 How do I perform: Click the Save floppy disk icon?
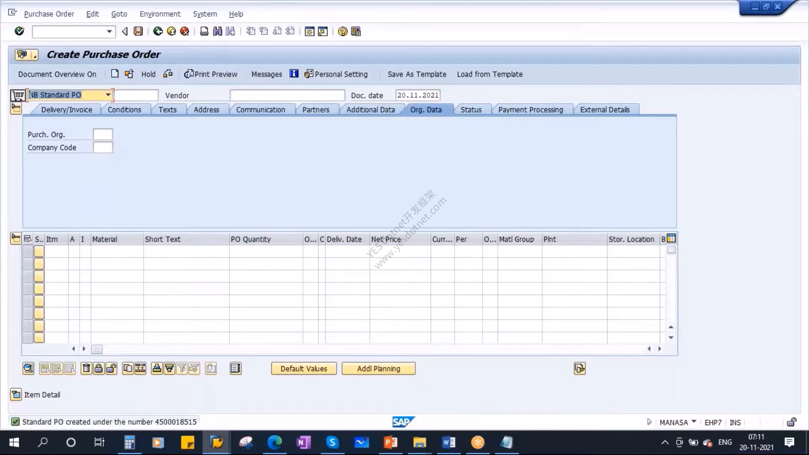pos(138,31)
